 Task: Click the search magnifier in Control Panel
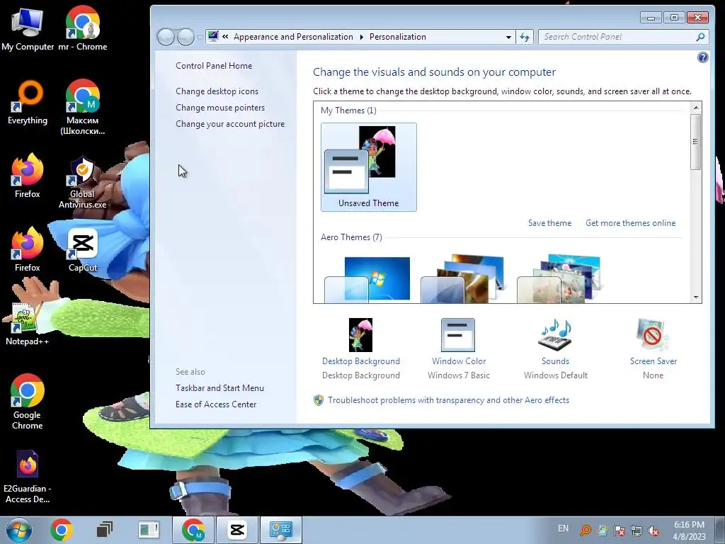click(x=700, y=37)
